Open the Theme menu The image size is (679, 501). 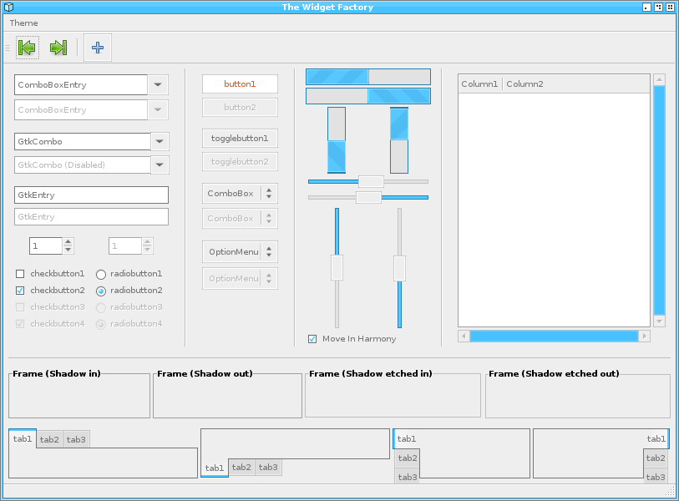[x=24, y=23]
